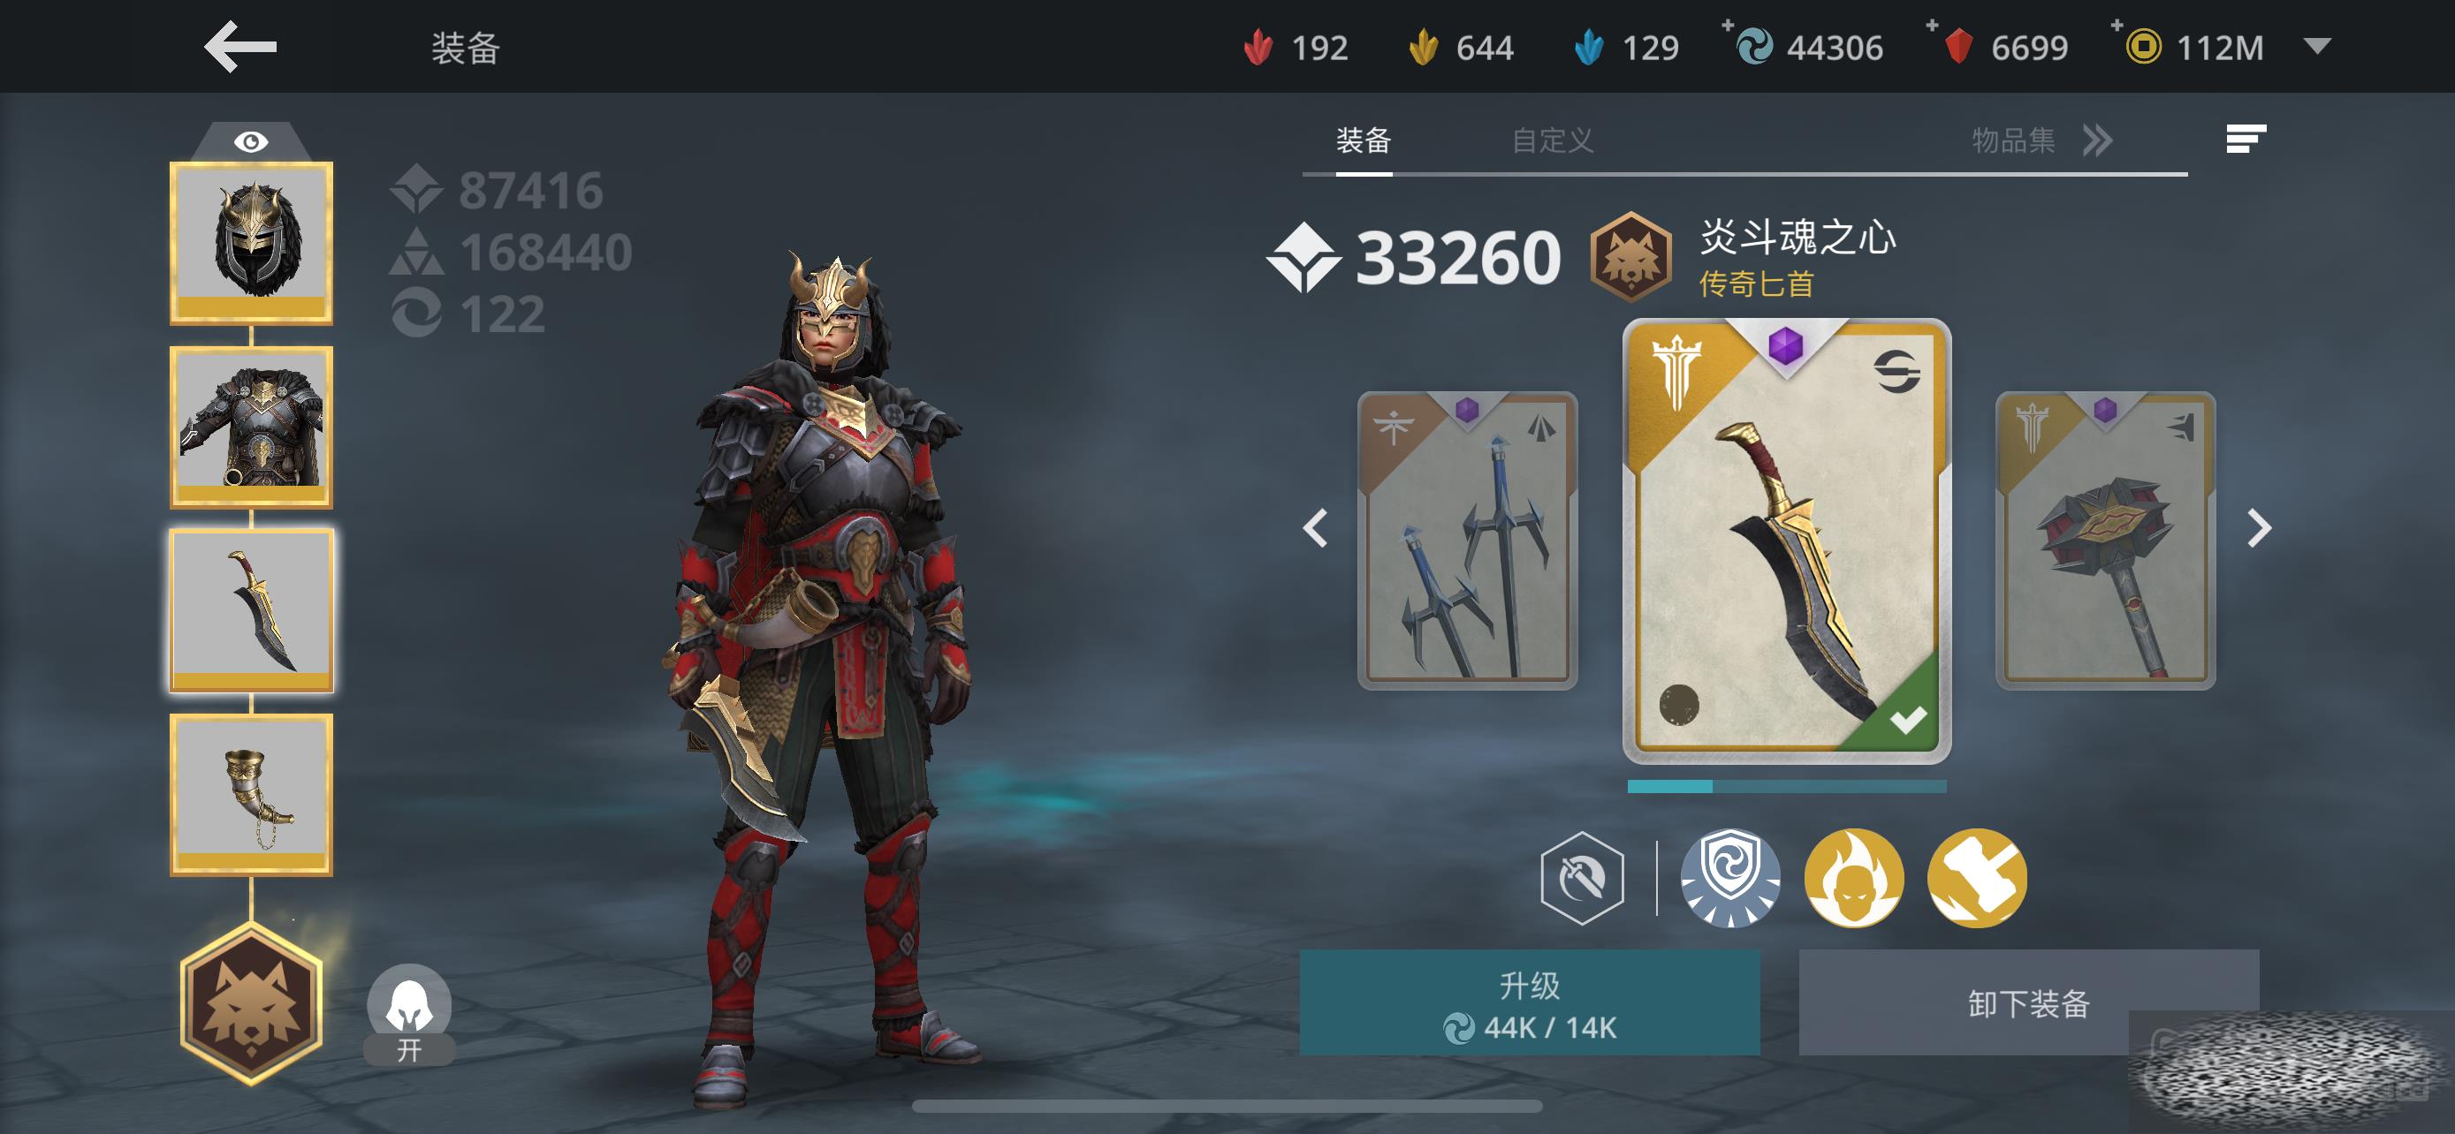Open the sort filter lines icon
The width and height of the screenshot is (2455, 1134).
click(2246, 139)
